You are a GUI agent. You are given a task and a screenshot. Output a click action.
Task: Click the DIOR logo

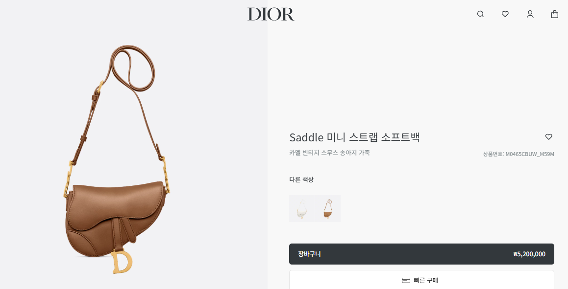(271, 14)
